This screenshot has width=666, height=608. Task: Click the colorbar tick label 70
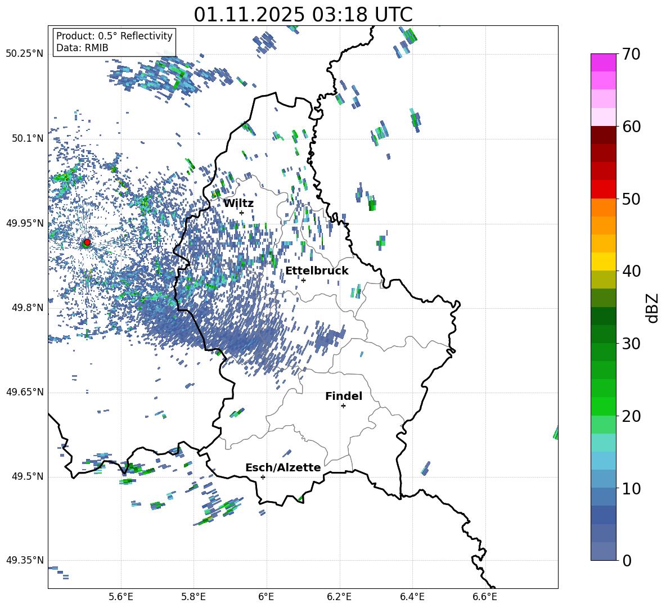click(631, 55)
